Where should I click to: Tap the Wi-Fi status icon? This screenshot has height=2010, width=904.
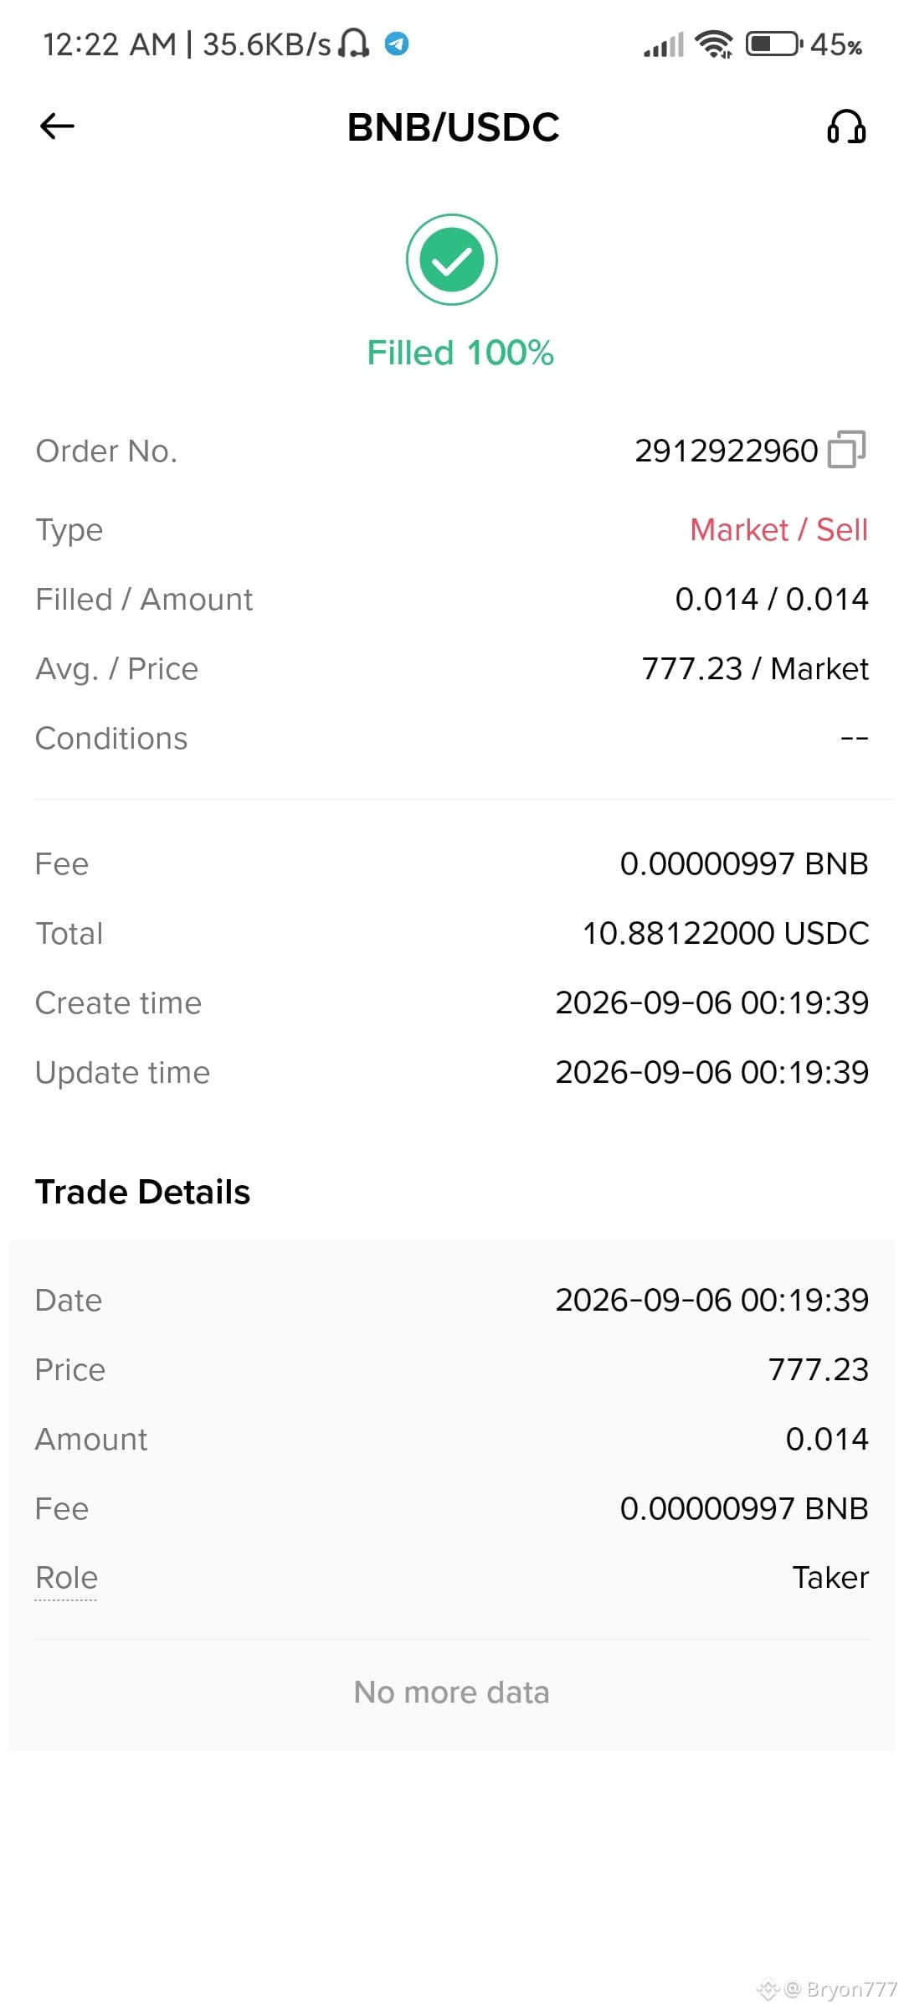[x=714, y=44]
